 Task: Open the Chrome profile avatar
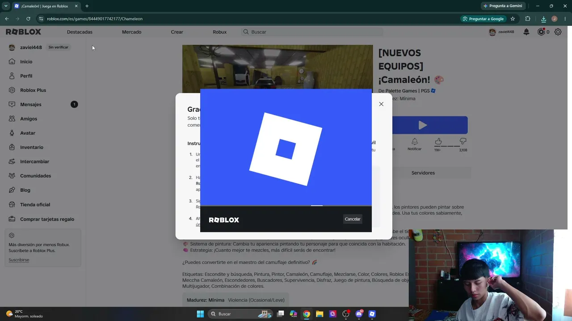(554, 19)
